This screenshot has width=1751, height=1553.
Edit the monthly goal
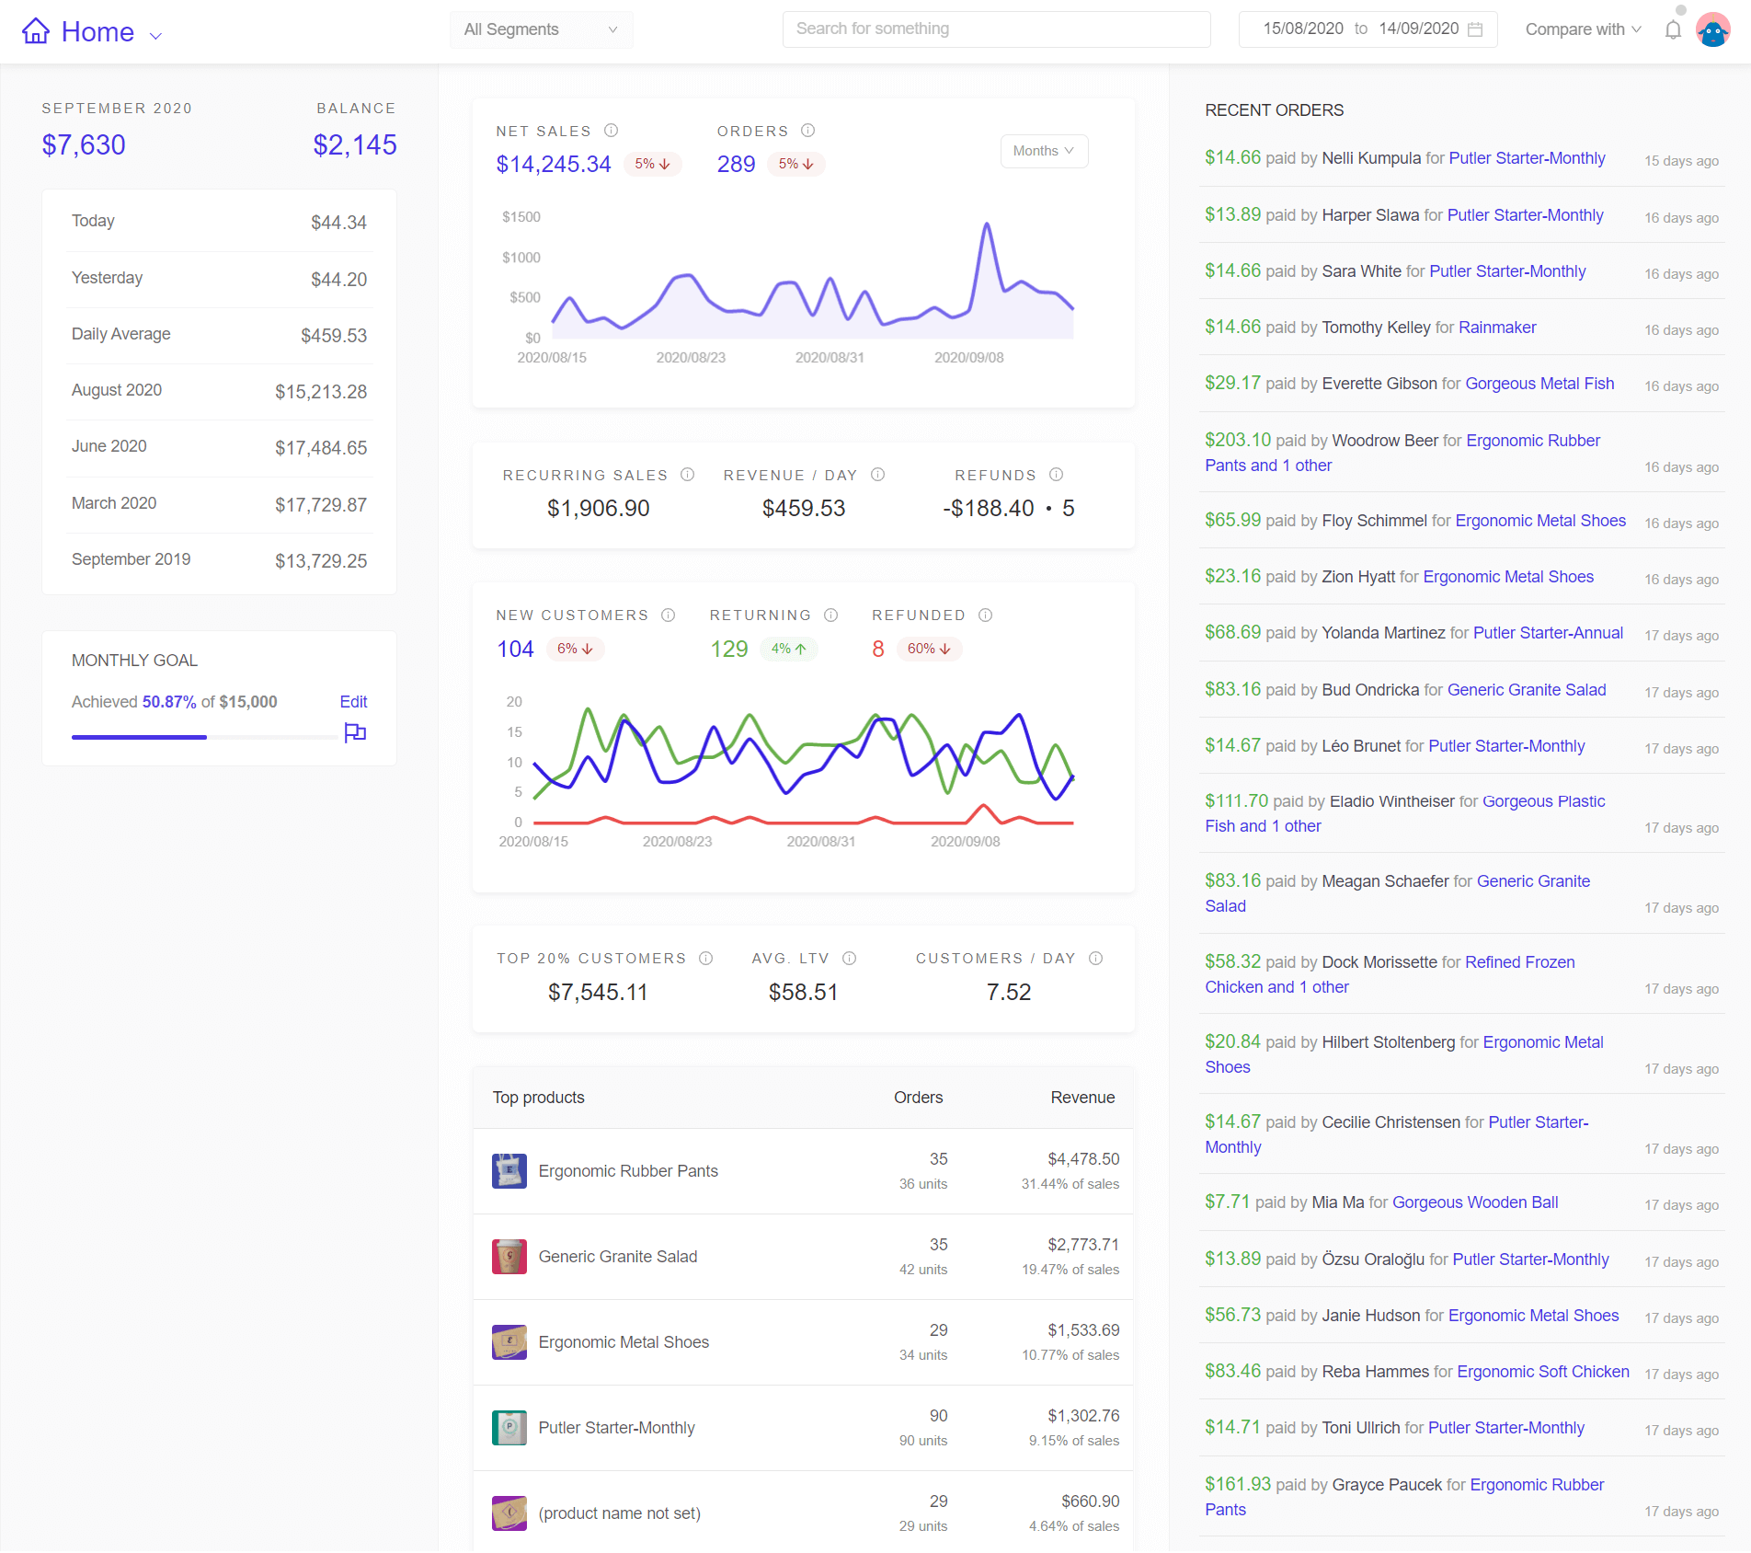353,702
